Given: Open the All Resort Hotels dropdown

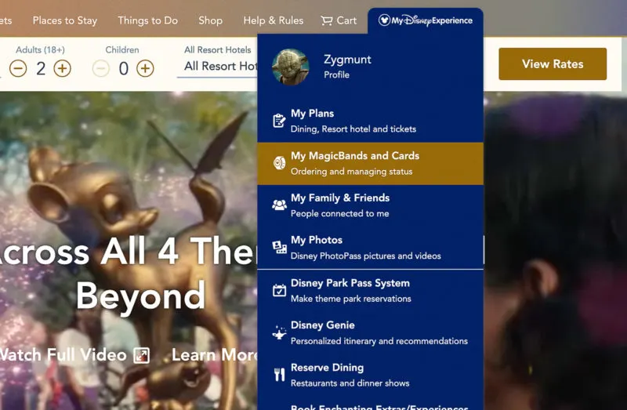Looking at the screenshot, I should tap(218, 66).
